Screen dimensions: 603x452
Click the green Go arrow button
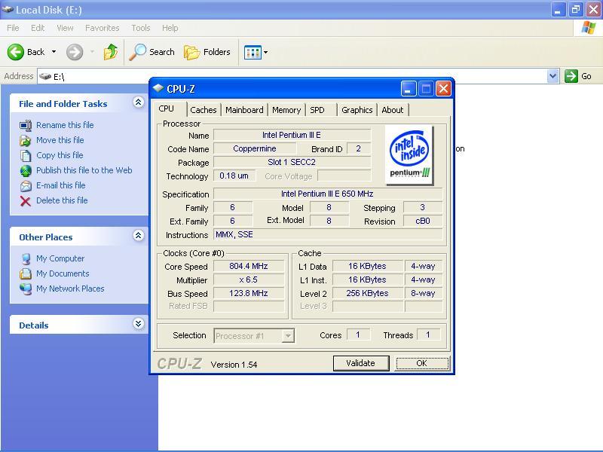(571, 76)
